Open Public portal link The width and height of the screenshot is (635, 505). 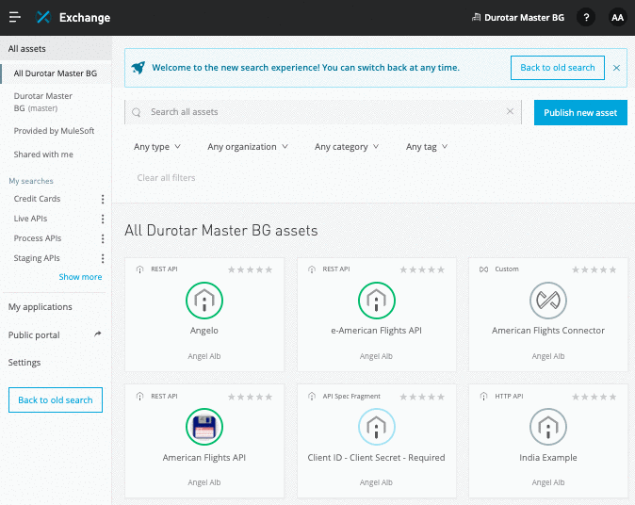tap(34, 335)
